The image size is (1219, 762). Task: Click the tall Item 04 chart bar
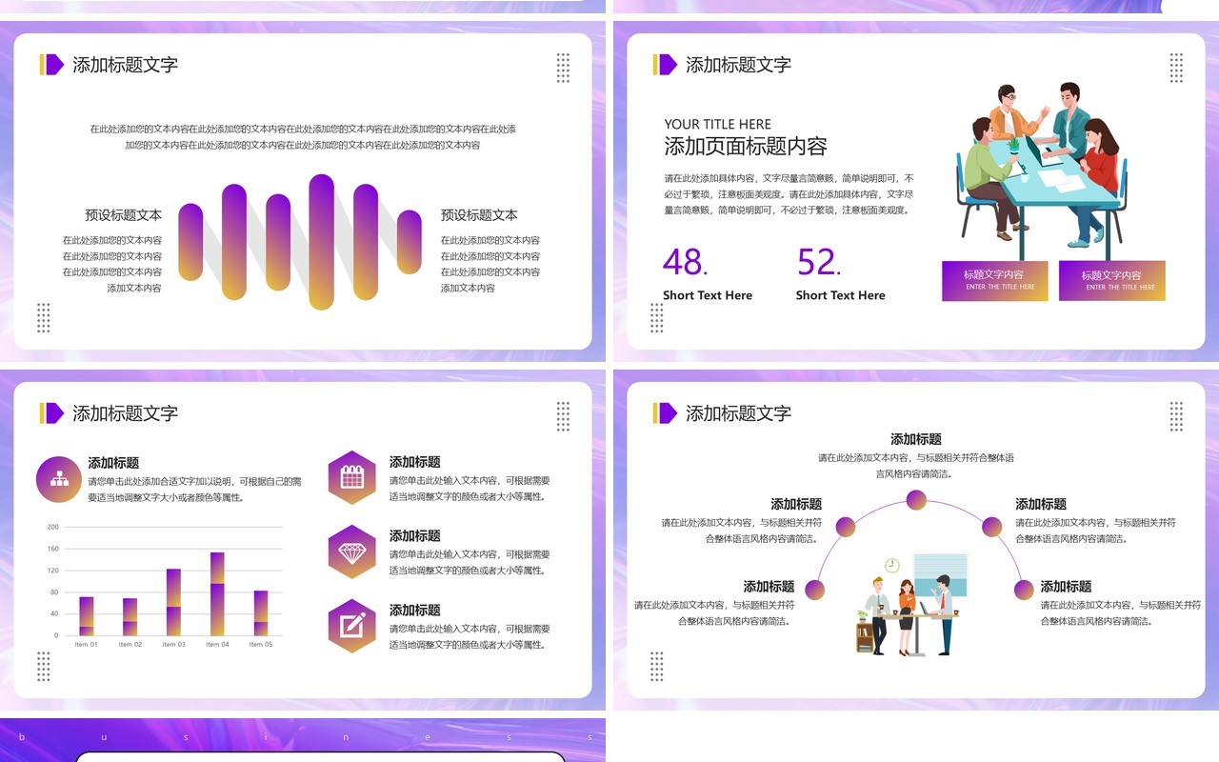217,593
